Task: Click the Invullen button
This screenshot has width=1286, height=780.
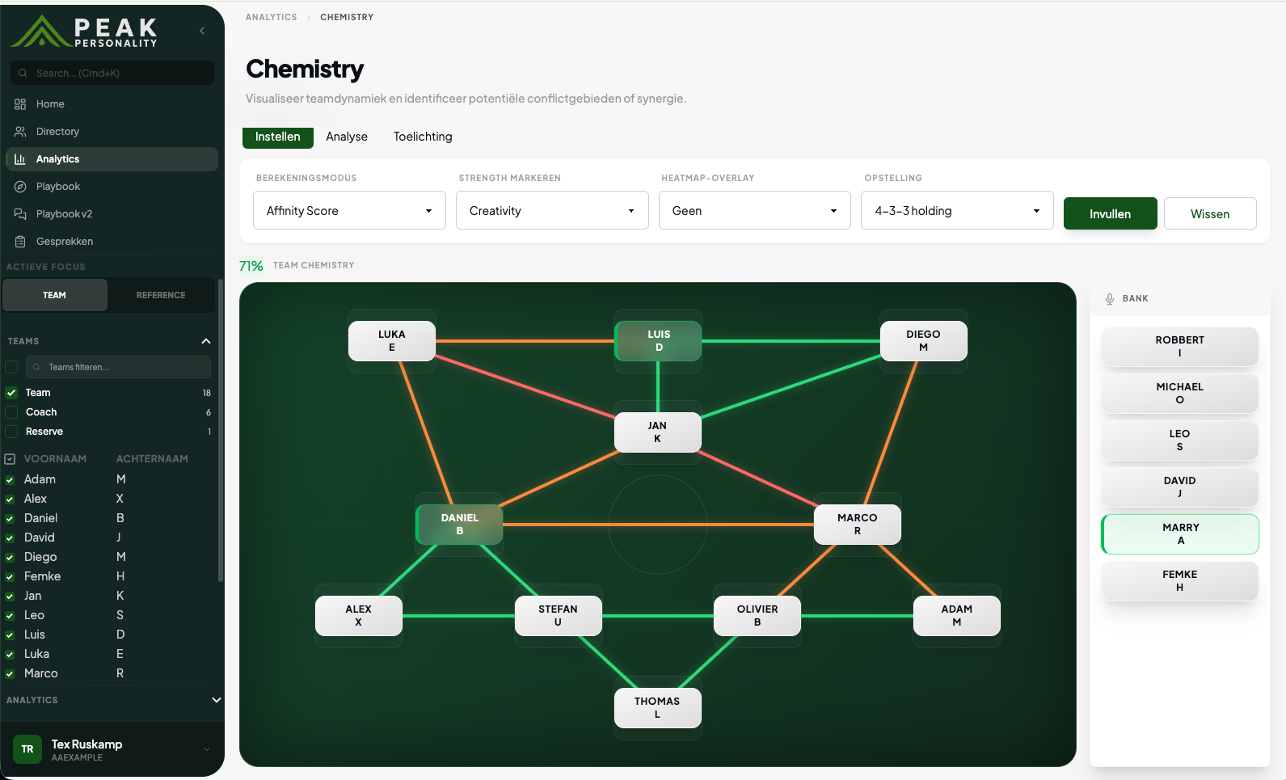Action: tap(1111, 213)
